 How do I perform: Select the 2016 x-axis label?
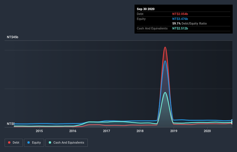coord(73,131)
